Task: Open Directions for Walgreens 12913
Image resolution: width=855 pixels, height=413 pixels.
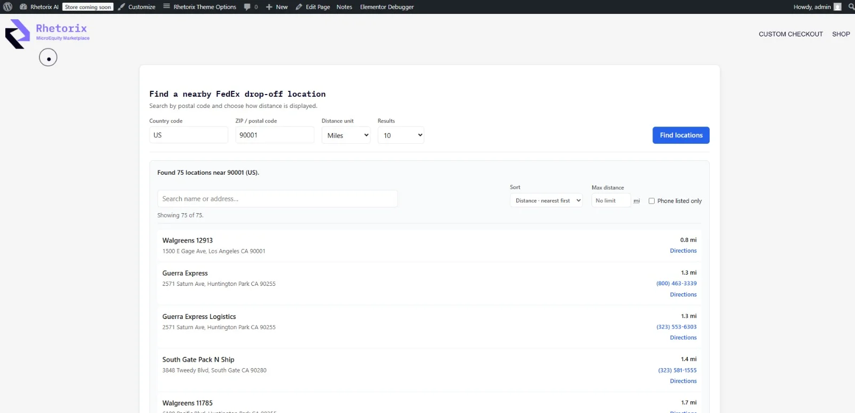Action: click(x=683, y=251)
